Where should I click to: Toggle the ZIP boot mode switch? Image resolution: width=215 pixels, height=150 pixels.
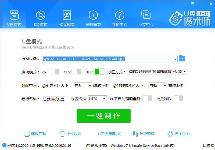tap(55, 72)
